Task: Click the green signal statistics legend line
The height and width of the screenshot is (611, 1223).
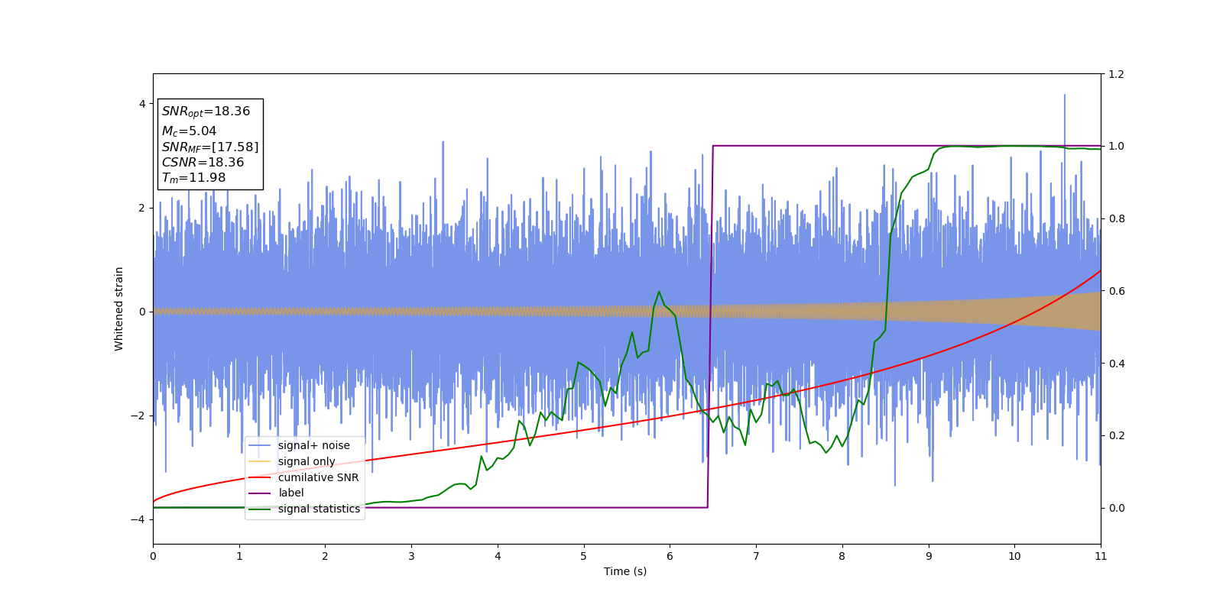Action: coord(260,509)
